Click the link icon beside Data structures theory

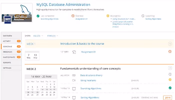74,75
